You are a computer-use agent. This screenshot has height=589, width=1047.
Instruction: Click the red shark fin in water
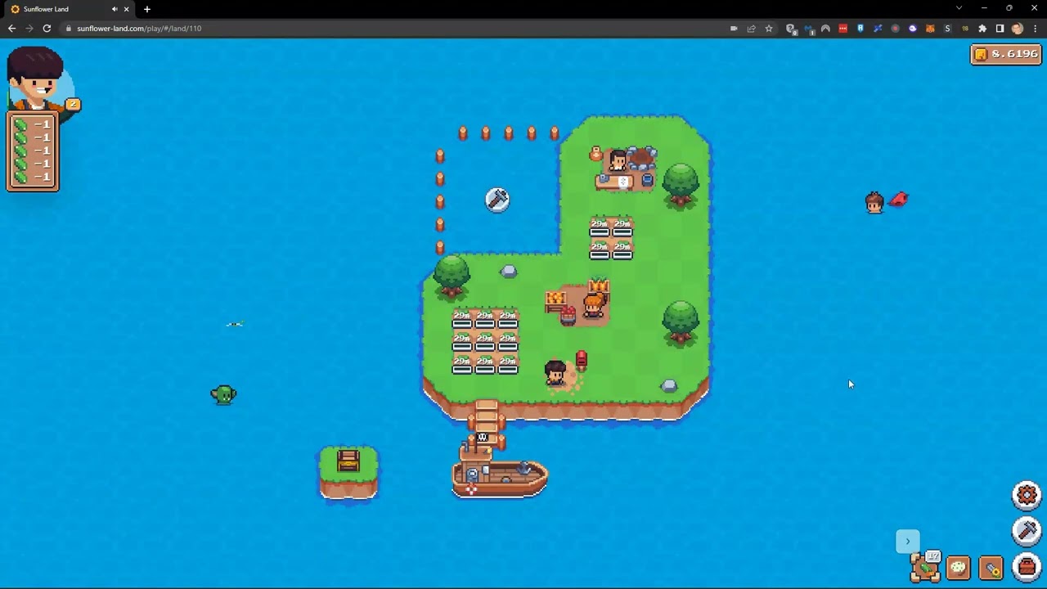click(899, 199)
